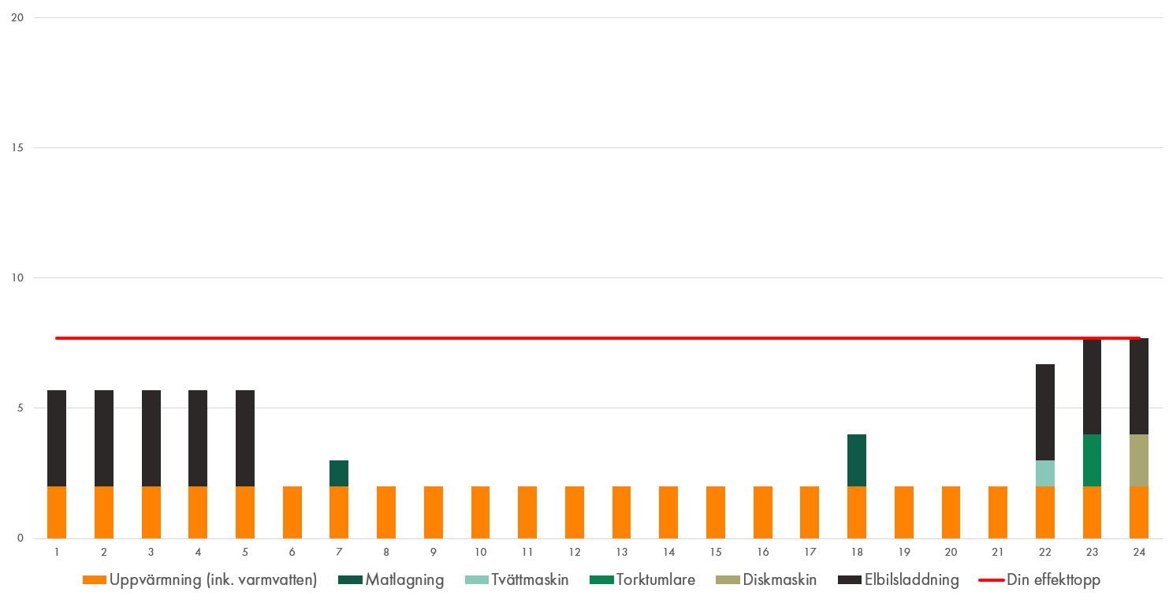Click the green Torktumlare legend swatch
This screenshot has width=1169, height=607.
tap(601, 580)
